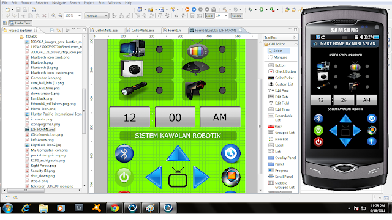Select the Color Picker tool in ToolBox
The image size is (392, 220).
pos(281,78)
